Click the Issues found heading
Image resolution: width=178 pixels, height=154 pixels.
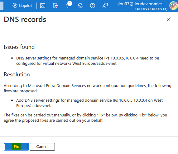(19, 47)
